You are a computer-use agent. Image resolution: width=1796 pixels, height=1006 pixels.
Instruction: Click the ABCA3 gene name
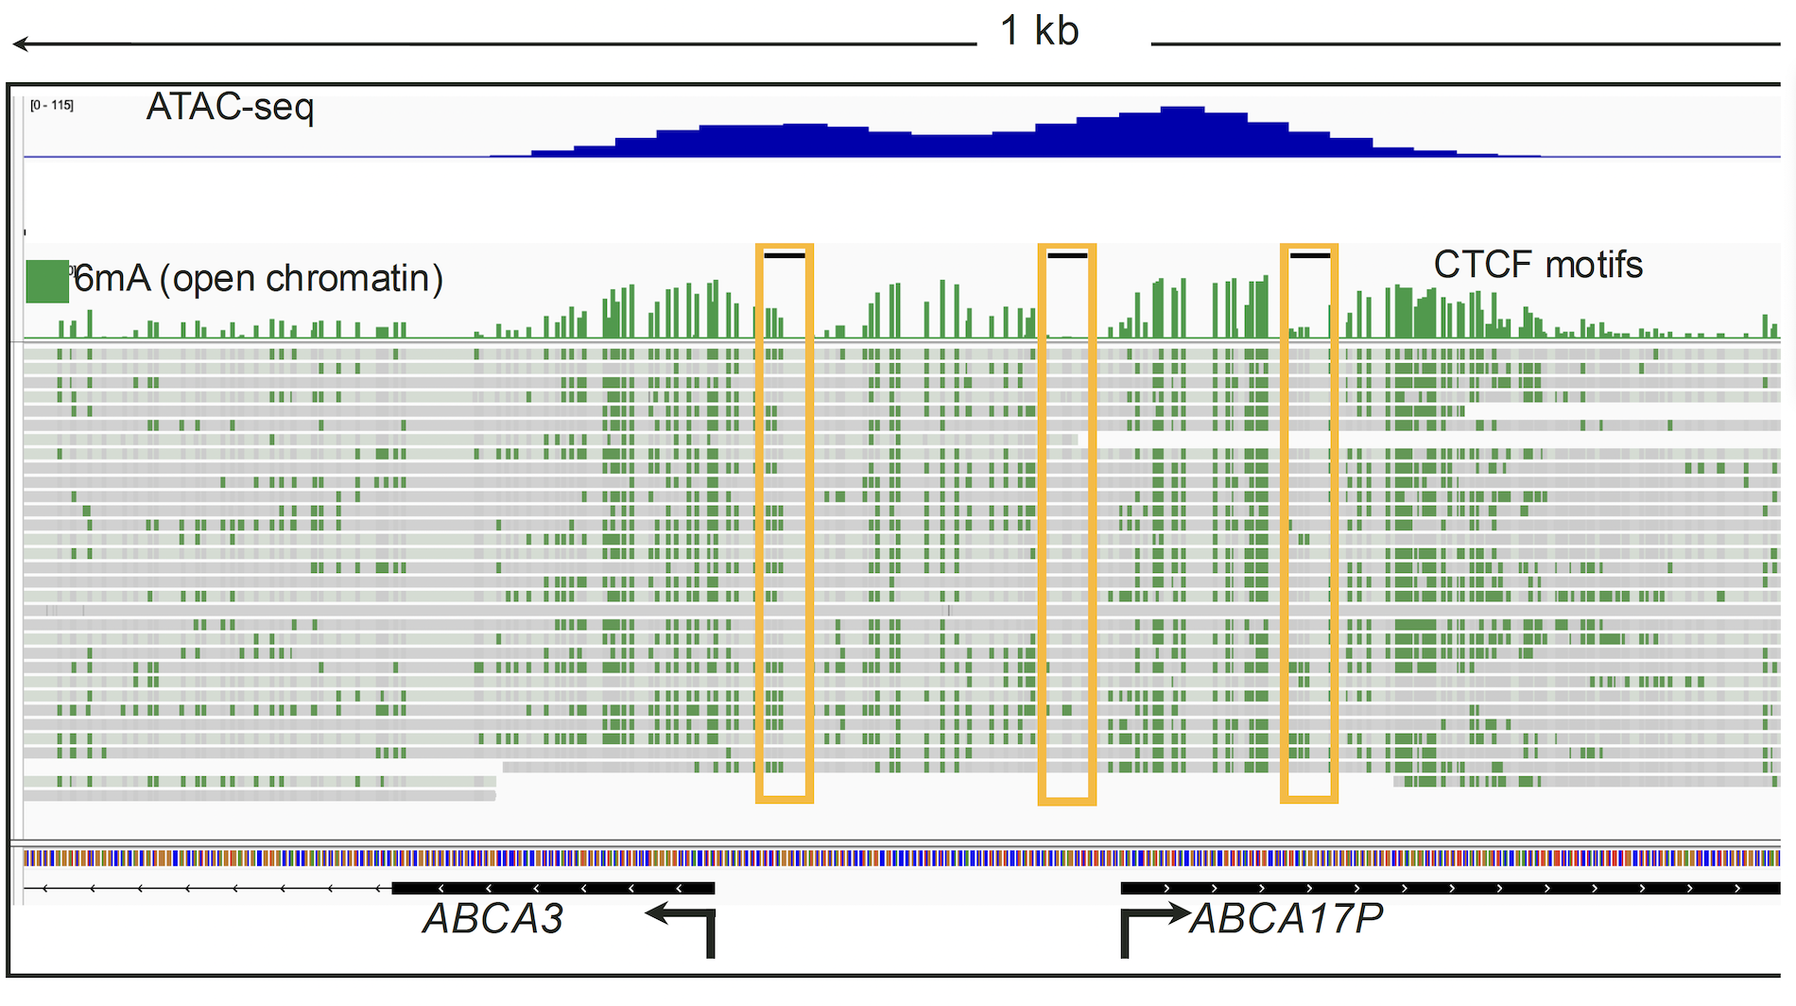pyautogui.click(x=493, y=919)
